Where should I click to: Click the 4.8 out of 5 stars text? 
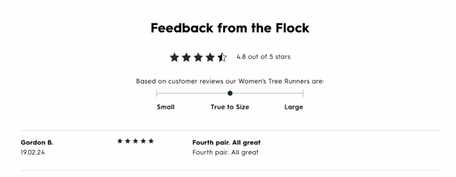tap(264, 57)
